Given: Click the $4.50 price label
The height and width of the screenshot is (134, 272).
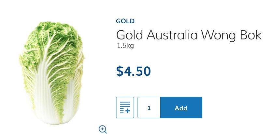Looking at the screenshot, I should point(134,71).
